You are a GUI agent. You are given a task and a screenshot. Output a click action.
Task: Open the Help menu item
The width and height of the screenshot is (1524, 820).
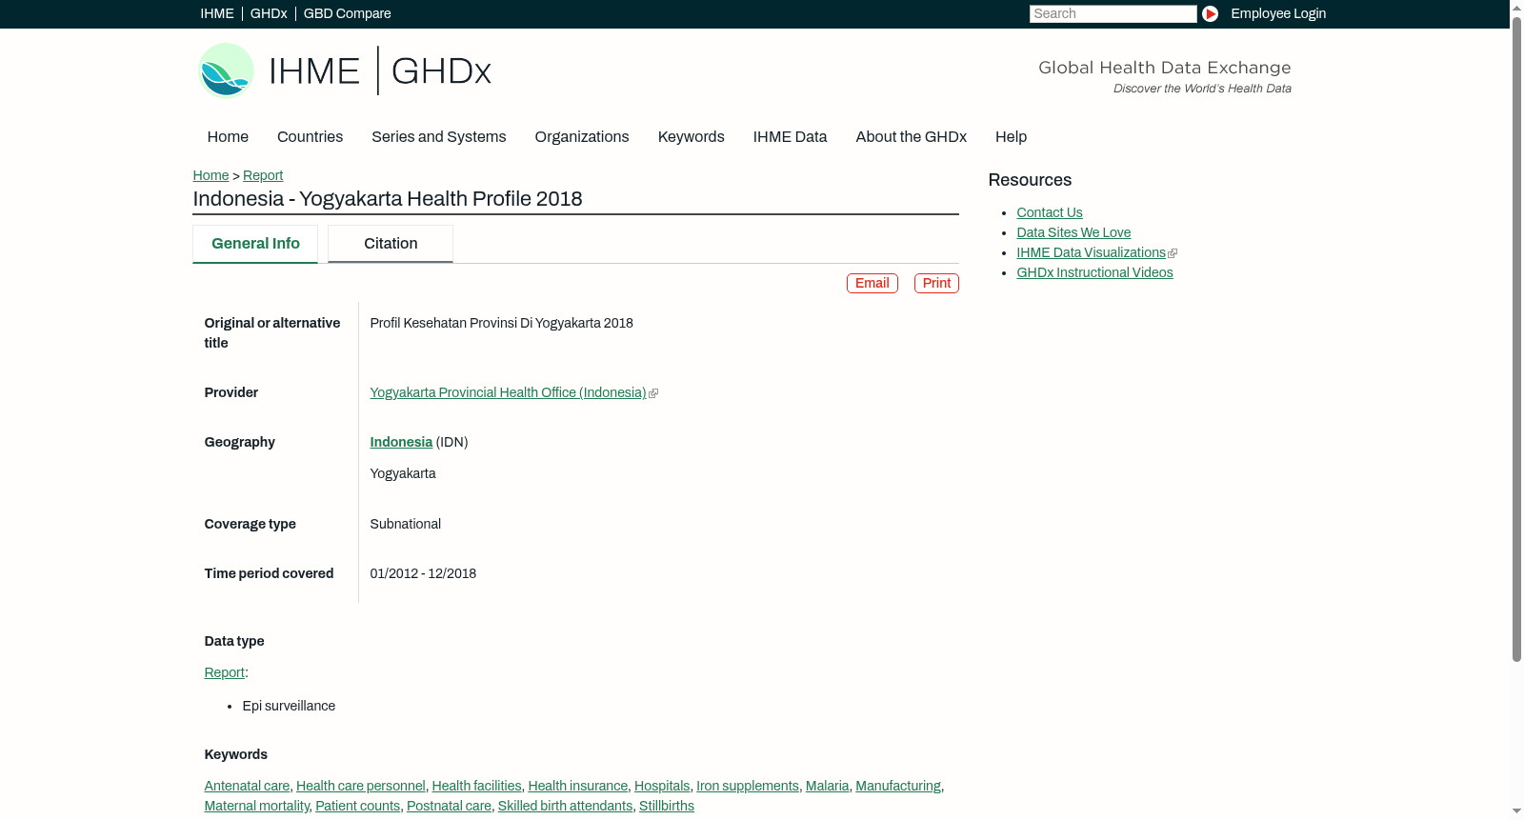(x=1011, y=137)
